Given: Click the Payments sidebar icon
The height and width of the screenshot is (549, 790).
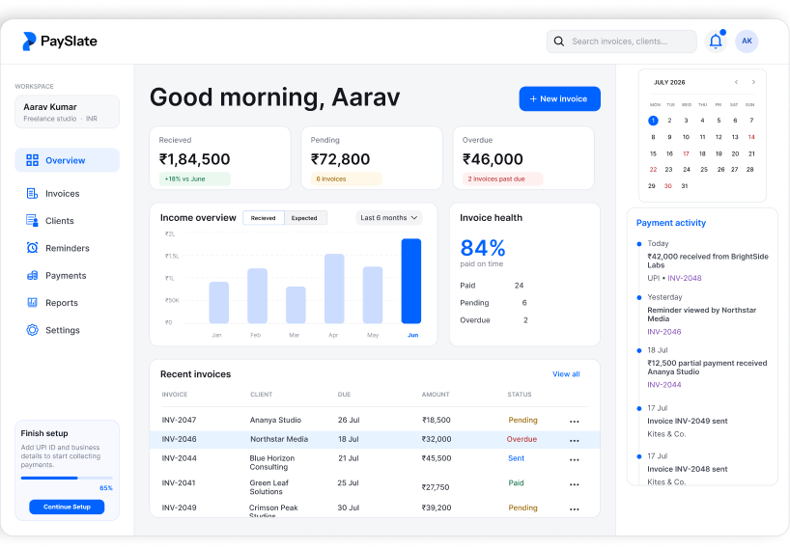Looking at the screenshot, I should pos(32,275).
